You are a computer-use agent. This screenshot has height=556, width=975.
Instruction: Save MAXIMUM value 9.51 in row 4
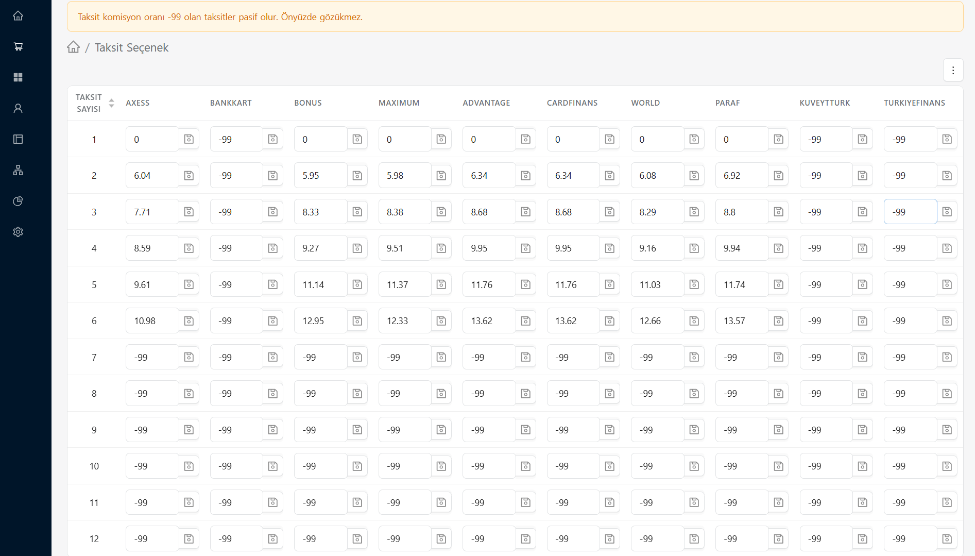pyautogui.click(x=441, y=248)
